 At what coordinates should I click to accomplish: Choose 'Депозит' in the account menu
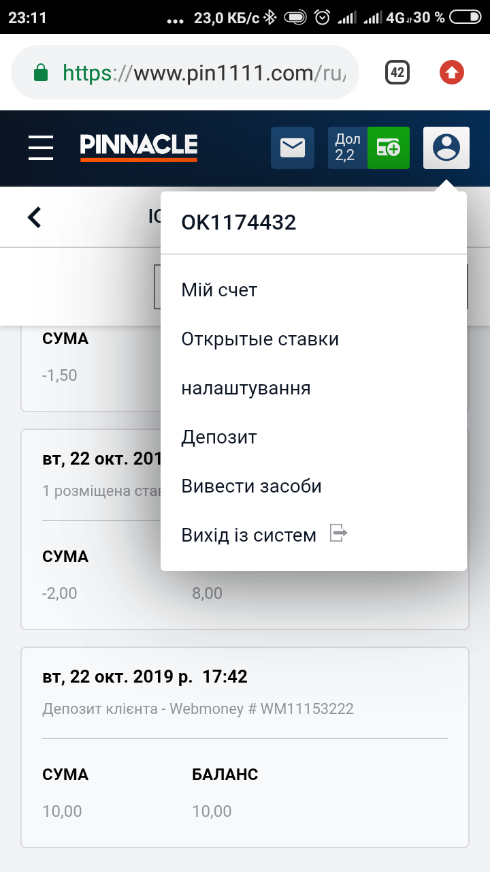(219, 437)
